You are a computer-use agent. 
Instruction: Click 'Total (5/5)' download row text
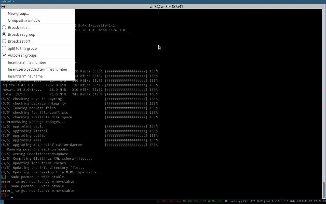(14, 94)
